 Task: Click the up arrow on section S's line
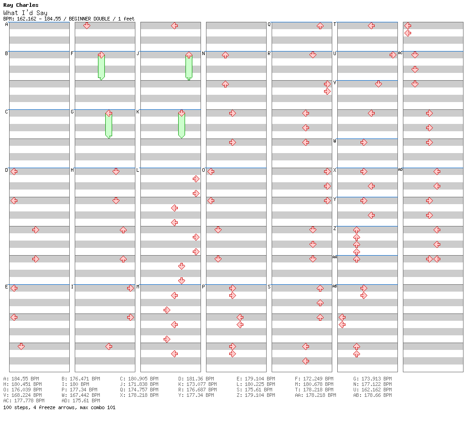[320, 288]
